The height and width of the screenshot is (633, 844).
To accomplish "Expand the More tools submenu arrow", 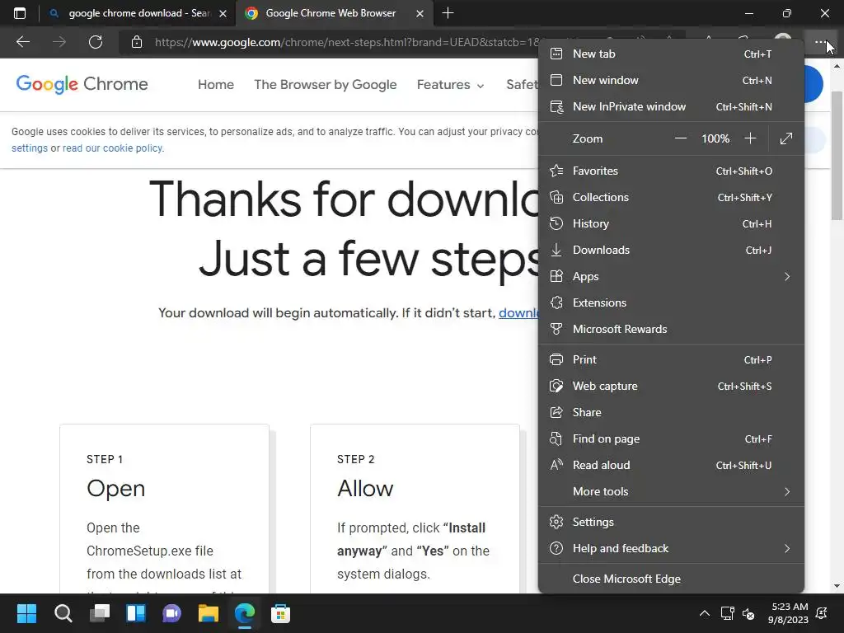I will (787, 491).
